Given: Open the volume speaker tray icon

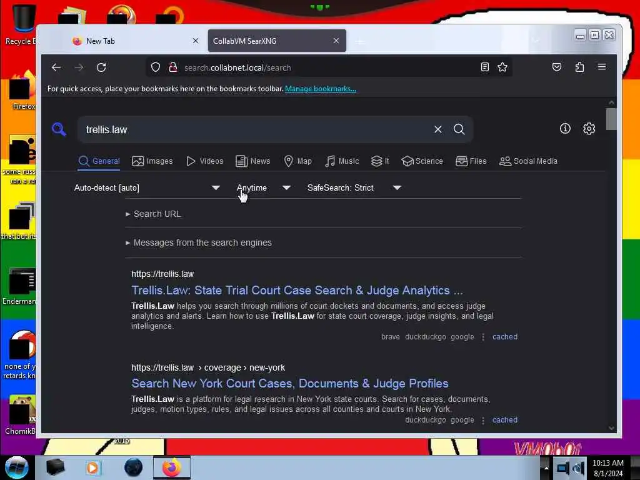Looking at the screenshot, I should point(578,467).
